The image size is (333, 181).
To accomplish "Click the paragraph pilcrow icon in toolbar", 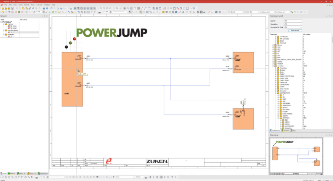I will 135,8.
